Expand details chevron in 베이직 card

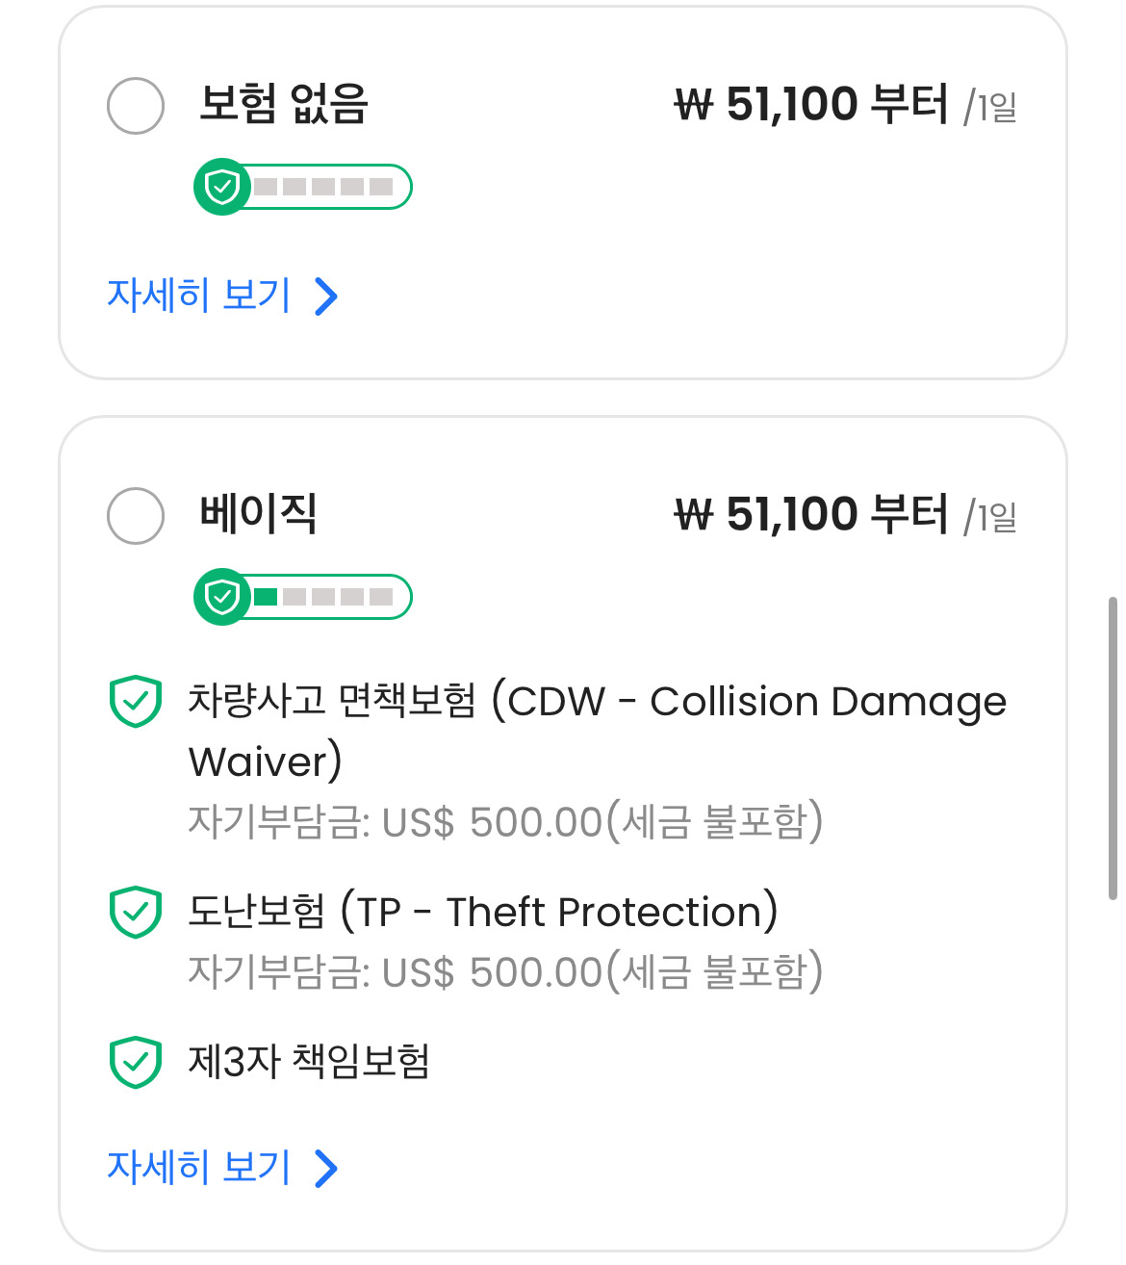click(x=326, y=1168)
